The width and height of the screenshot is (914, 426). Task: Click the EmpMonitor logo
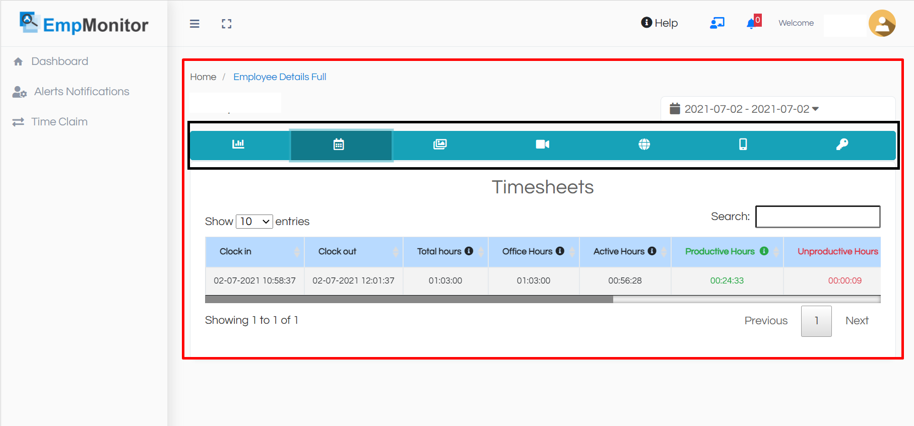pyautogui.click(x=84, y=23)
